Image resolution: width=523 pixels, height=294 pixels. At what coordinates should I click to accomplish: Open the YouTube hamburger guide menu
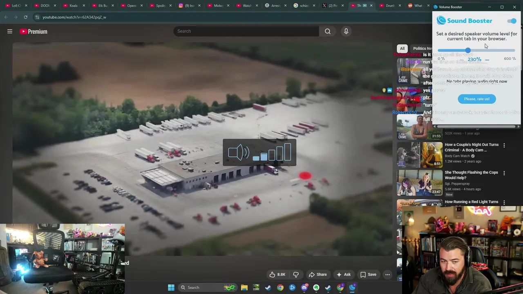point(10,31)
